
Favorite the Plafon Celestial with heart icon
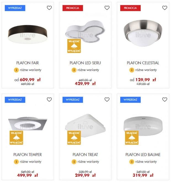[x=164, y=8]
